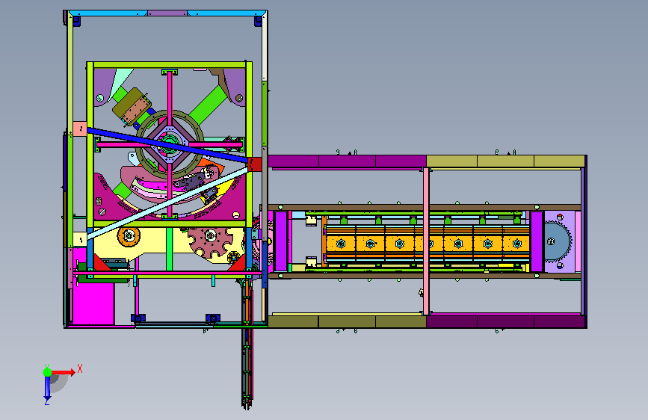Select the light cyan diagonal brace beam
Image resolution: width=648 pixels, height=420 pixels.
(x=167, y=203)
